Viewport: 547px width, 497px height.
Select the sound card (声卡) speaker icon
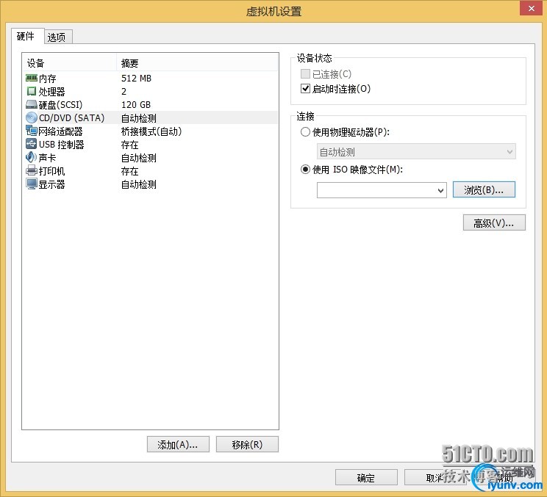tap(32, 157)
